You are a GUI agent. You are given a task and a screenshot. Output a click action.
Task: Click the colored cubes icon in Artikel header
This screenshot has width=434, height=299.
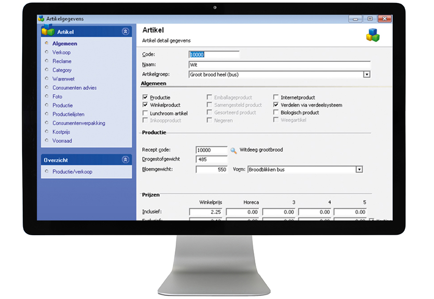click(373, 35)
